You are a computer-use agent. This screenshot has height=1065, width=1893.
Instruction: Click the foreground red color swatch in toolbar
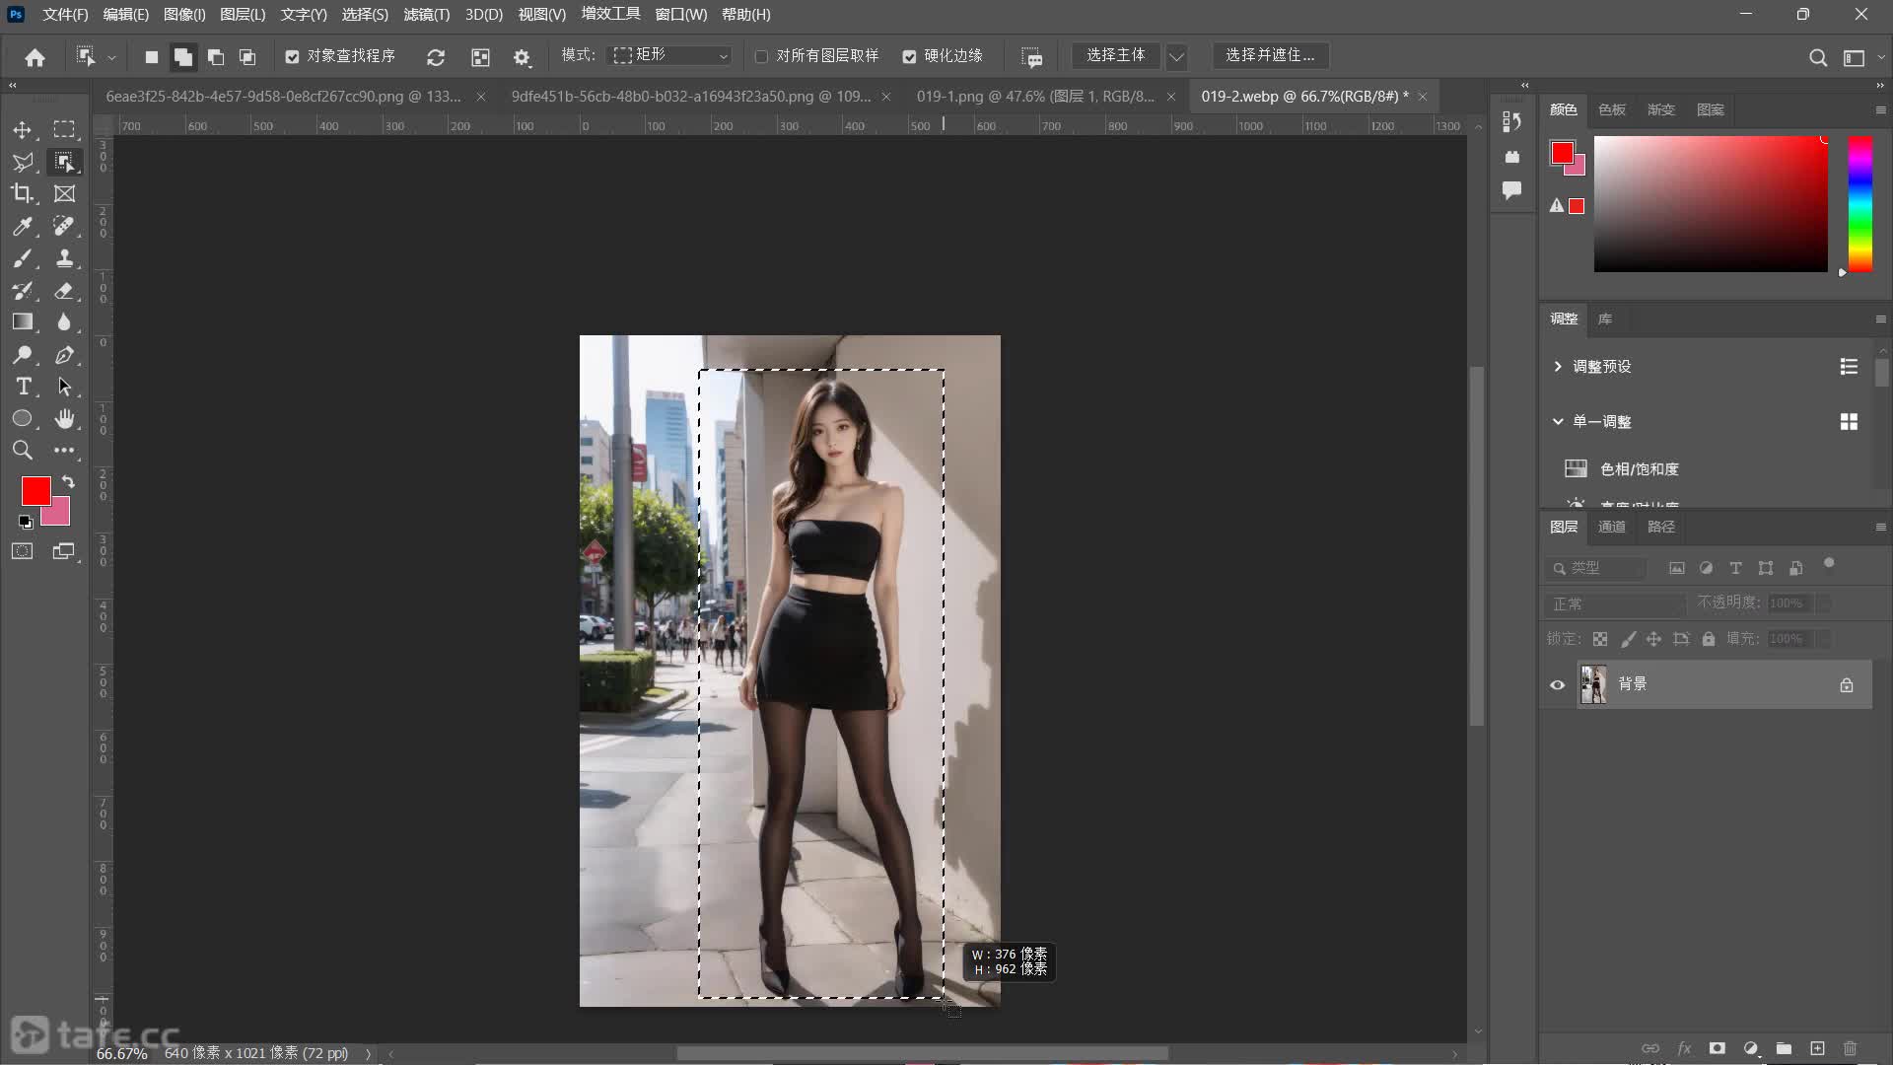pos(35,490)
